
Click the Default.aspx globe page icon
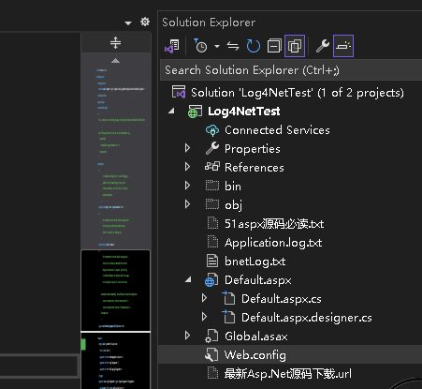[211, 280]
